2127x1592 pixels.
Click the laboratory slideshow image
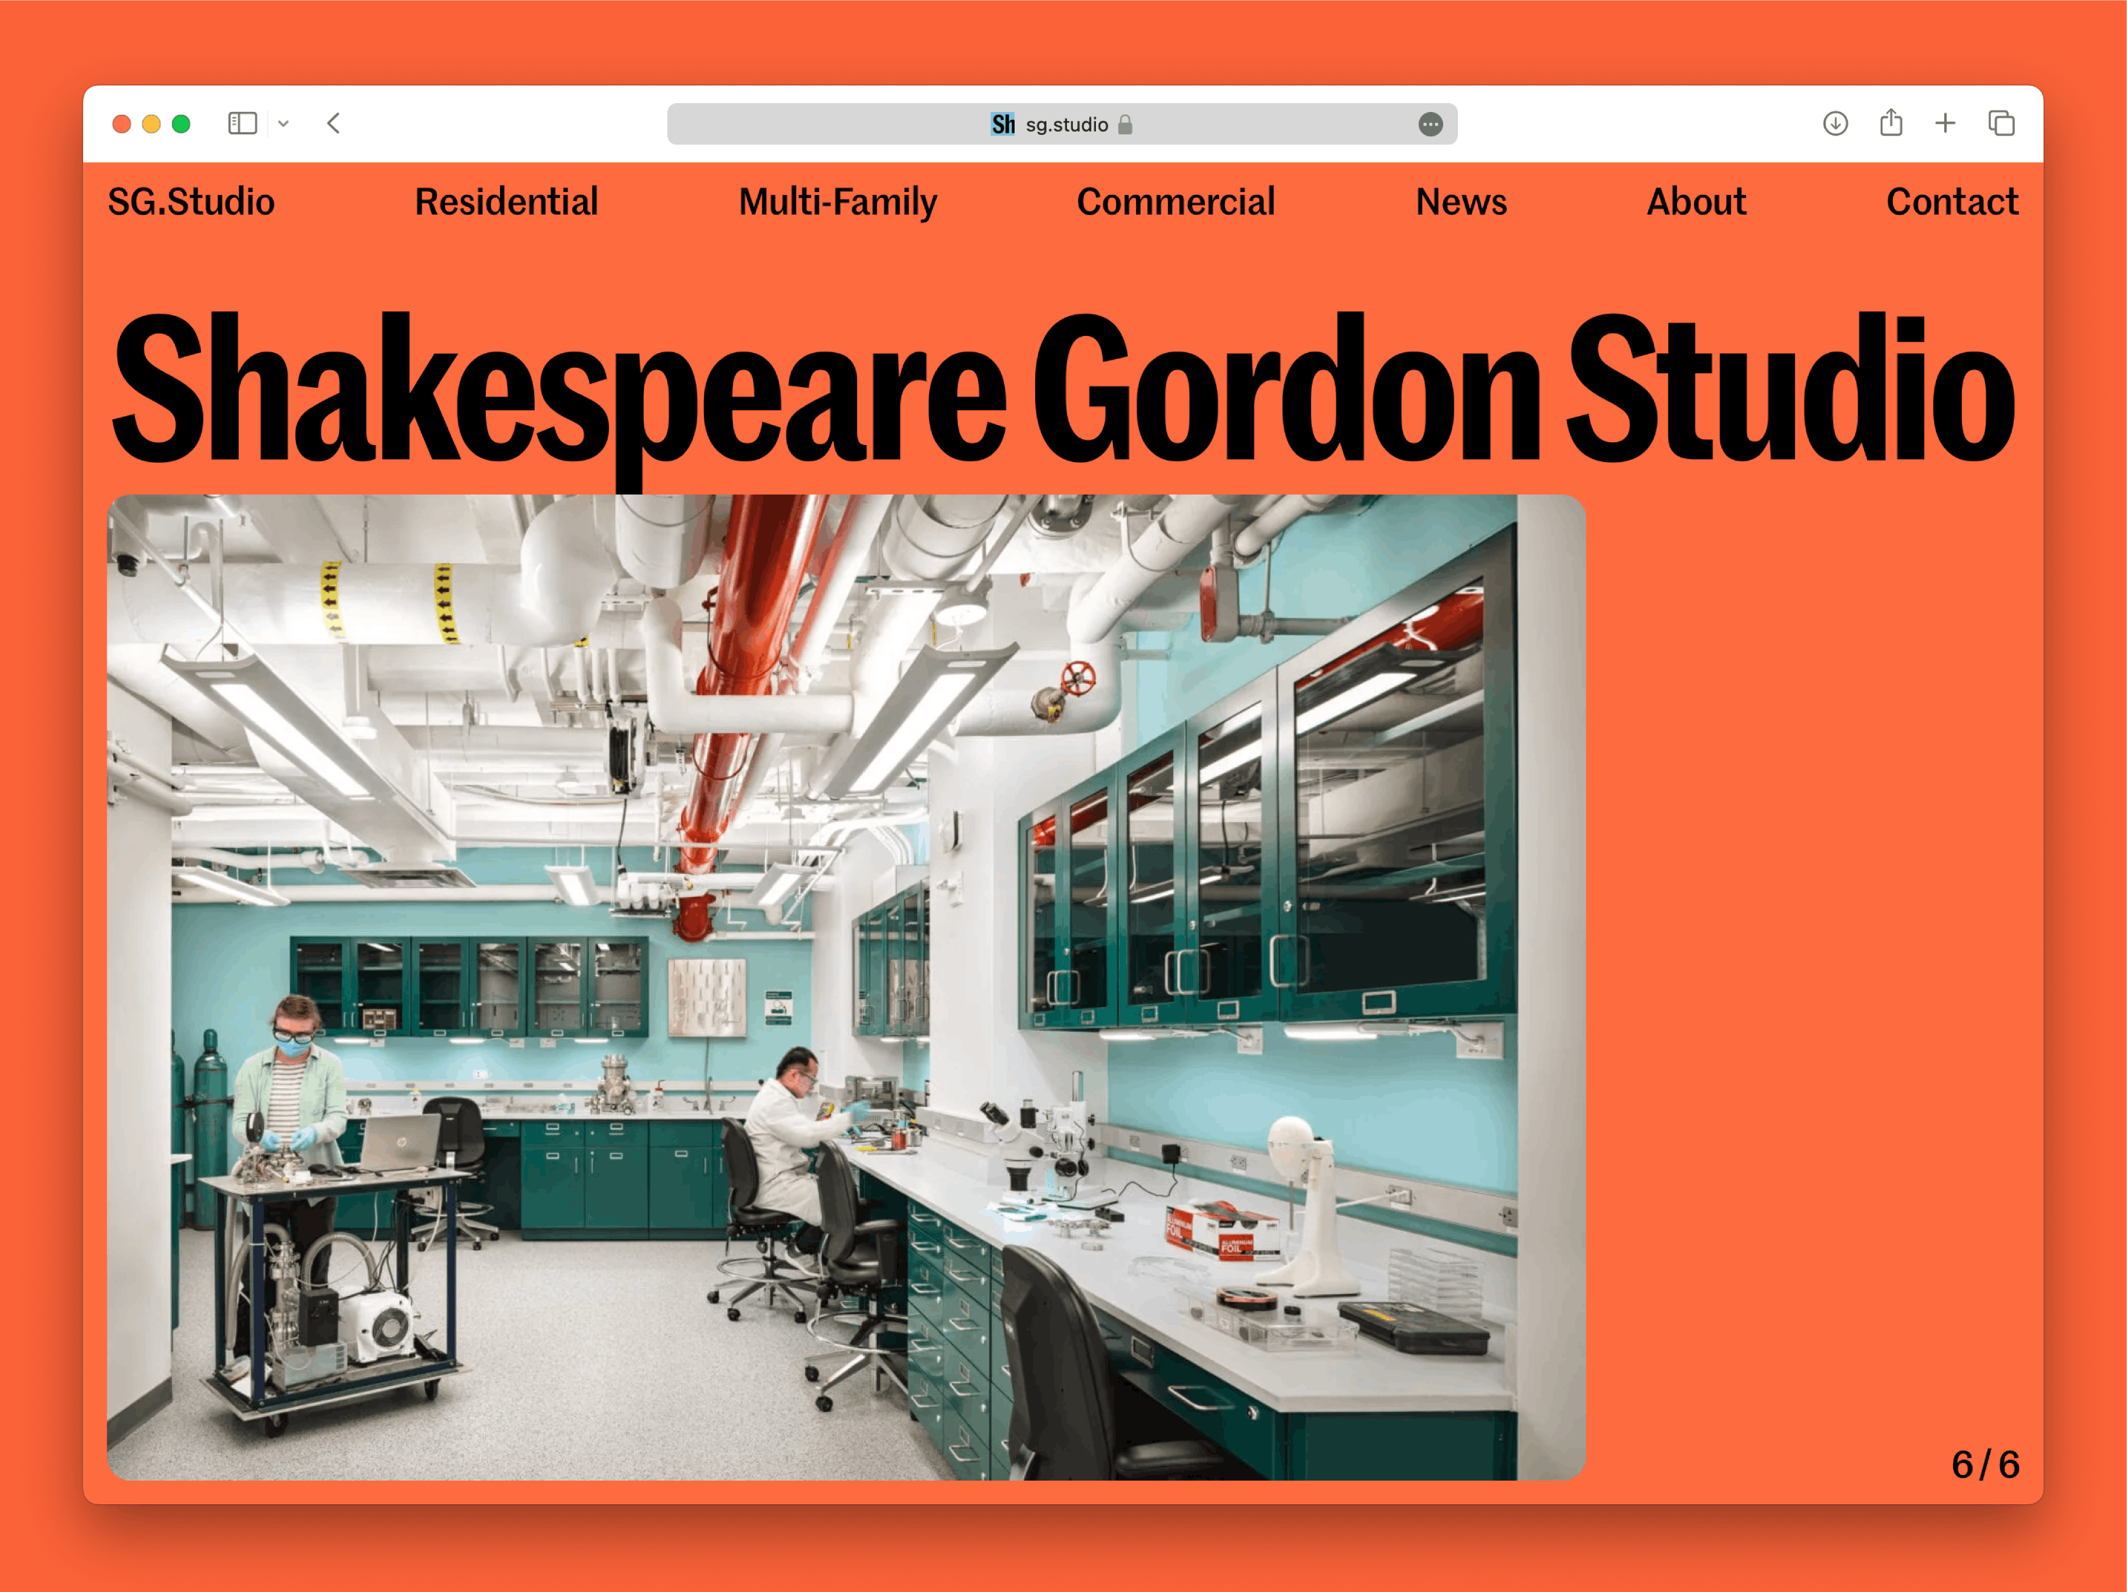click(845, 986)
